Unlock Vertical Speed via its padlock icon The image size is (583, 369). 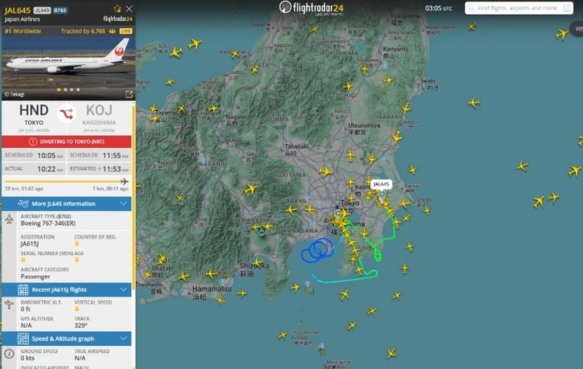pyautogui.click(x=77, y=309)
